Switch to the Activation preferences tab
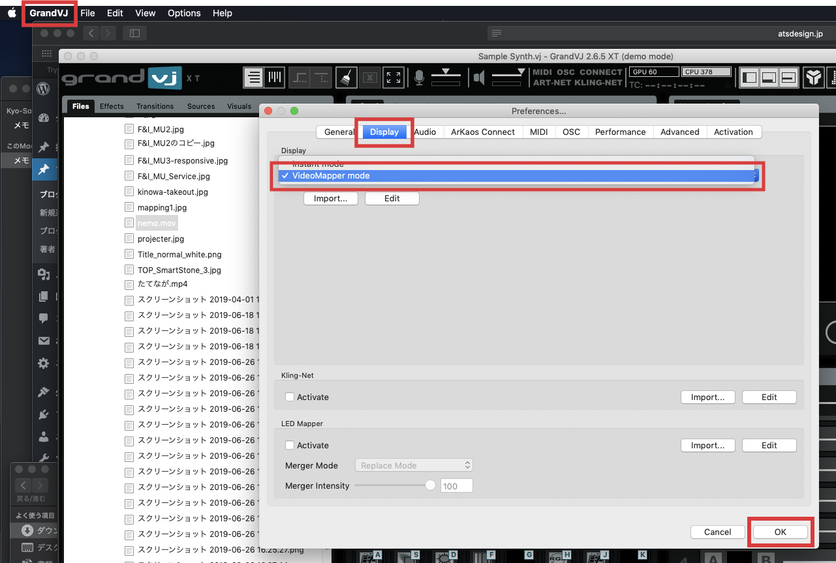This screenshot has width=836, height=563. (x=734, y=132)
